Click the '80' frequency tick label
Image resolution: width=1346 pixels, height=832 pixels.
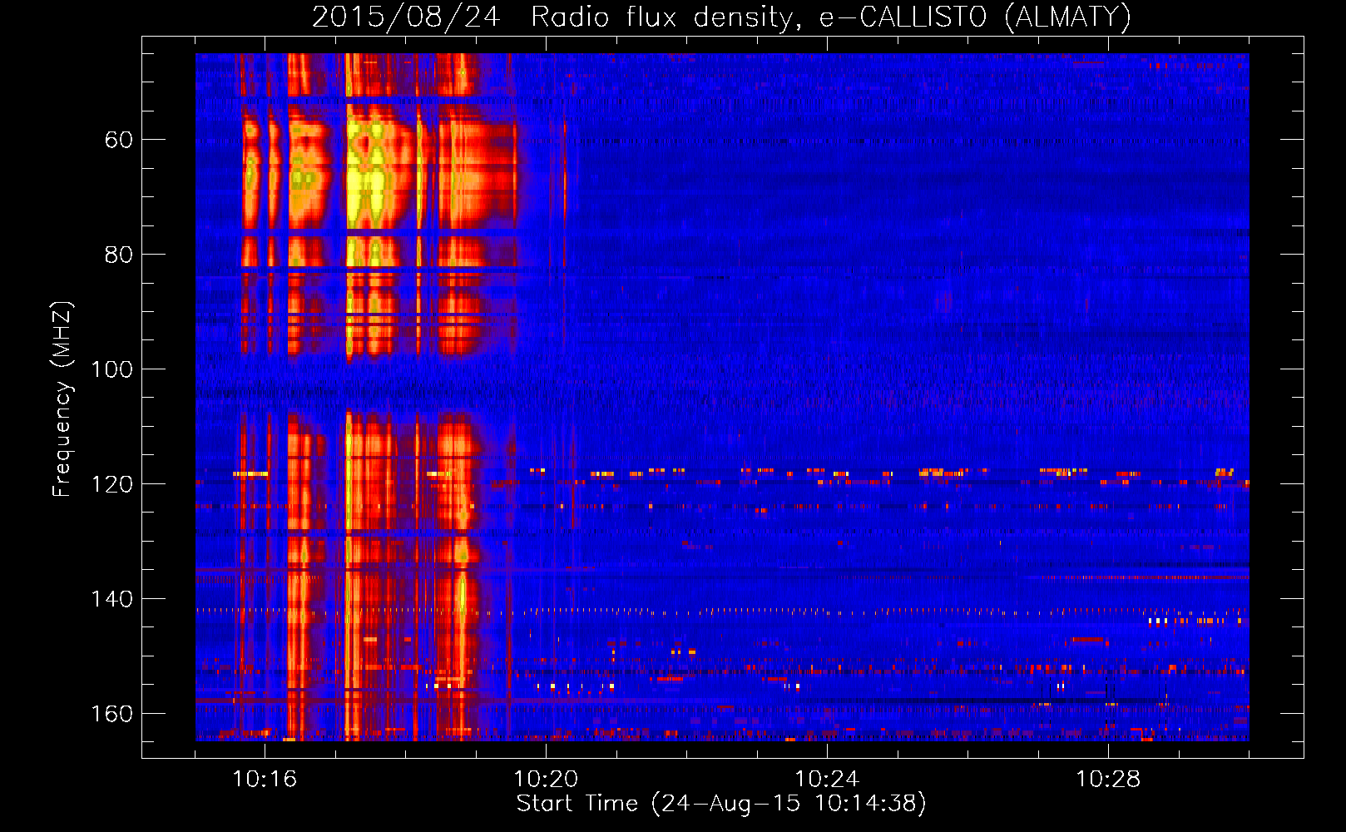[119, 255]
